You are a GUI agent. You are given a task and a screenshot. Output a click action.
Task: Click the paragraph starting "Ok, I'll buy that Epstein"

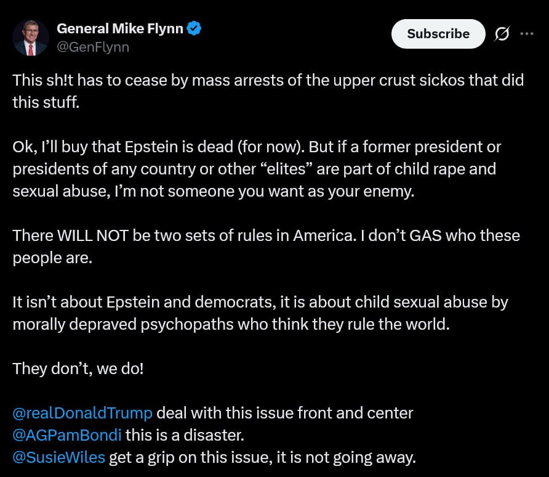(x=257, y=169)
